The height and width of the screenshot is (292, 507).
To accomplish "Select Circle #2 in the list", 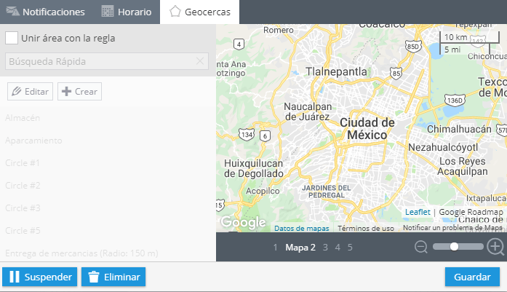I will click(23, 186).
